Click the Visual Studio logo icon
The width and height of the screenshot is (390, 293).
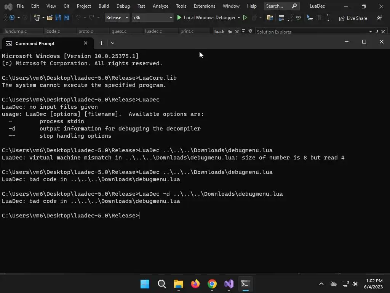tap(8, 6)
